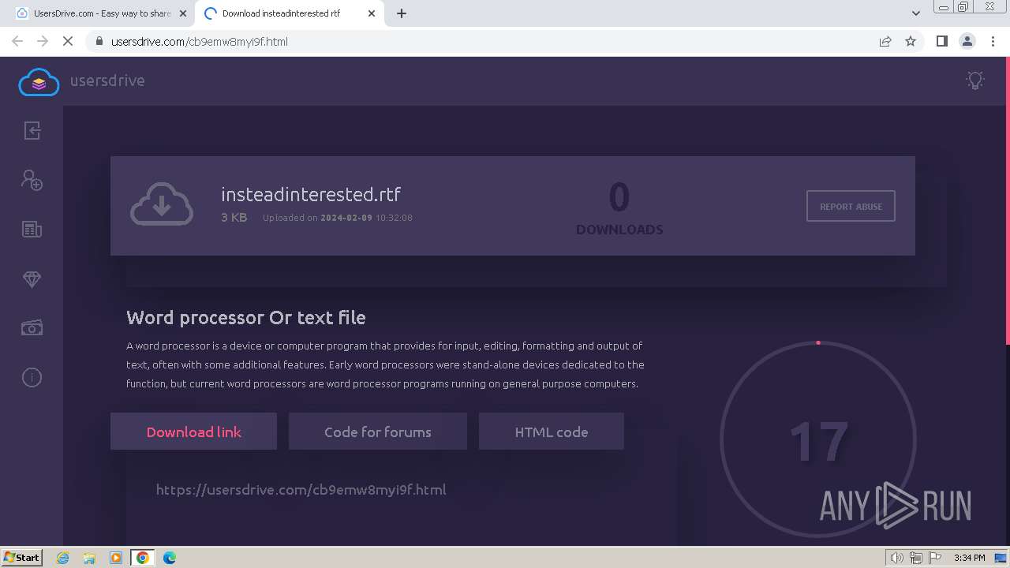Image resolution: width=1010 pixels, height=568 pixels.
Task: Open File Explorer from taskbar
Action: 89,558
